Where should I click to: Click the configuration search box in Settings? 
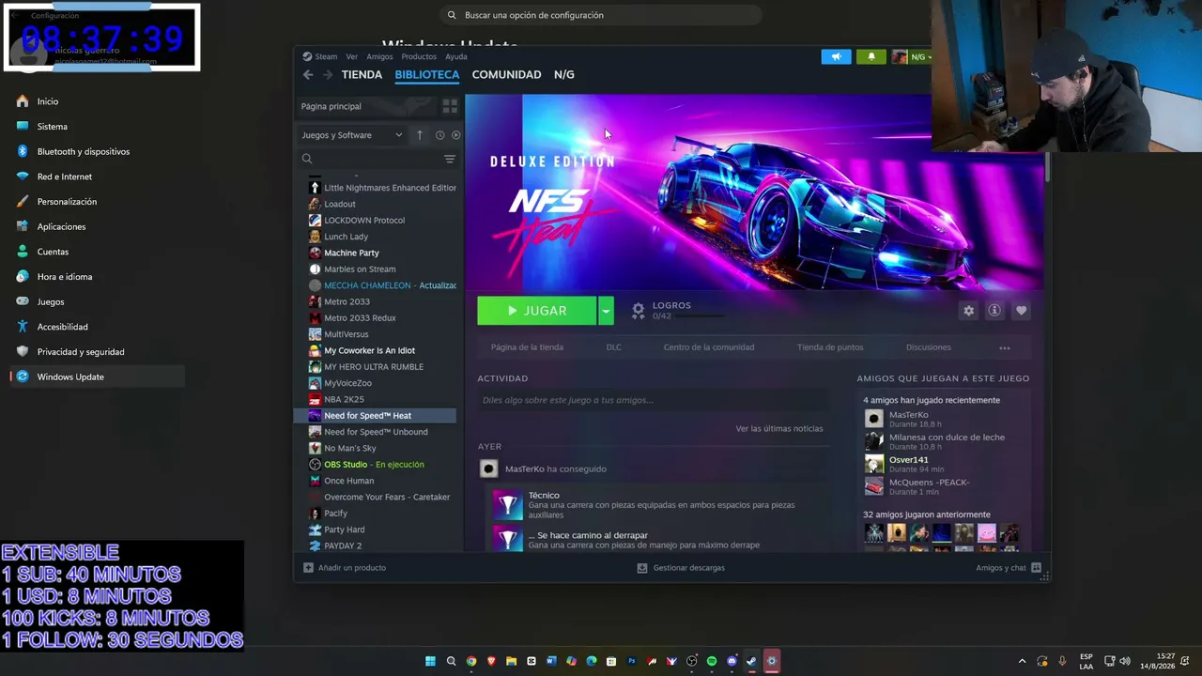pyautogui.click(x=601, y=15)
